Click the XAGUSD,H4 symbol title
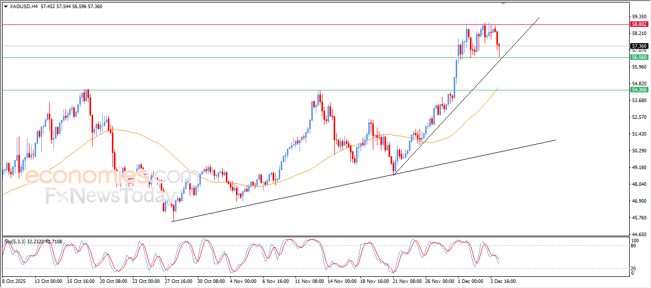651x288 pixels. click(x=24, y=7)
